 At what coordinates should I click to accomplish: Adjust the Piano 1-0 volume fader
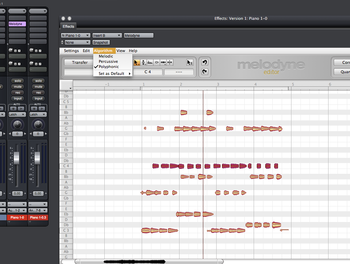click(x=16, y=158)
